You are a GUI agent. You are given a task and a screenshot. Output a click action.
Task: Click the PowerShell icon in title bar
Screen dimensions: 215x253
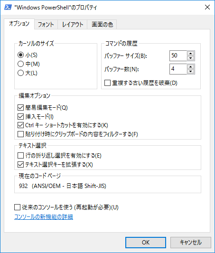8,8
